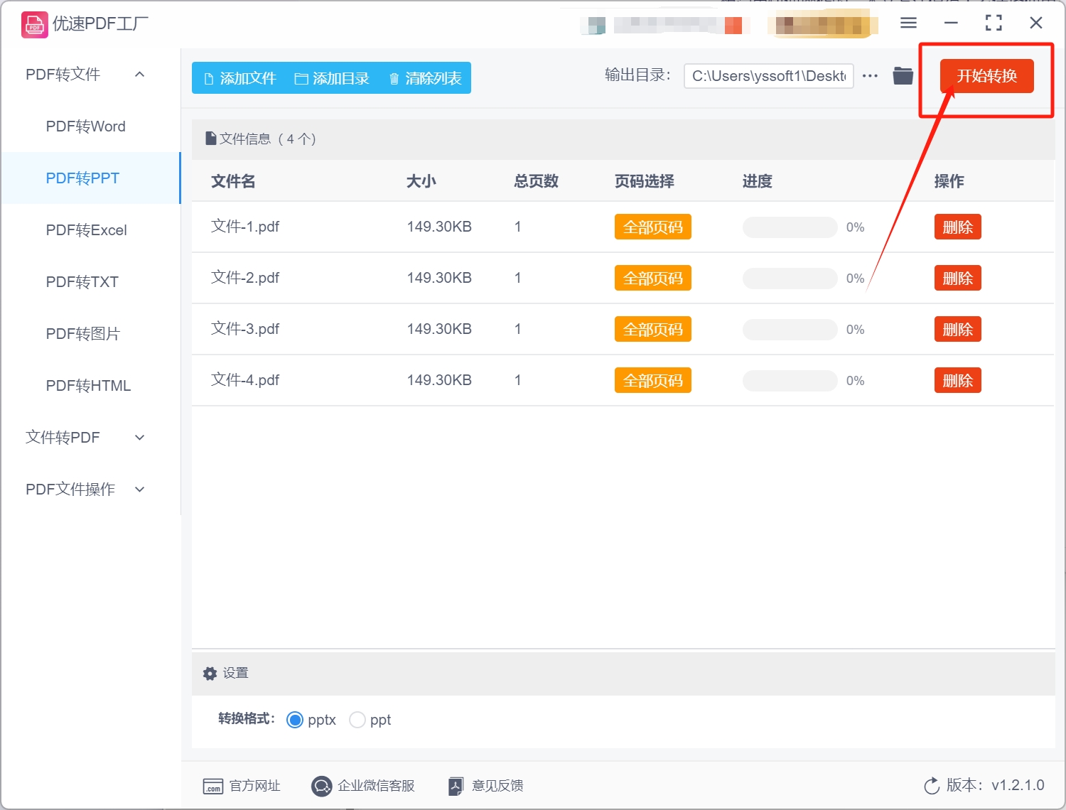Open the output folder icon

[x=903, y=75]
